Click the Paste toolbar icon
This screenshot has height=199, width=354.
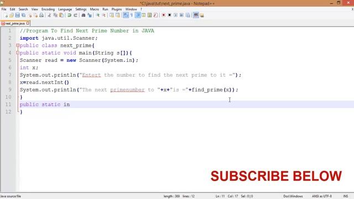pyautogui.click(x=61, y=15)
